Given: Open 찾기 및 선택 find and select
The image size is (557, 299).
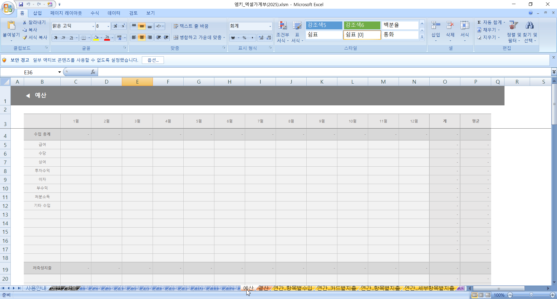Looking at the screenshot, I should (530, 32).
